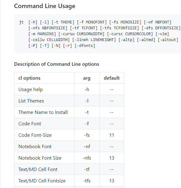Click the Text/MD Cell Fontsize row label

click(x=42, y=181)
